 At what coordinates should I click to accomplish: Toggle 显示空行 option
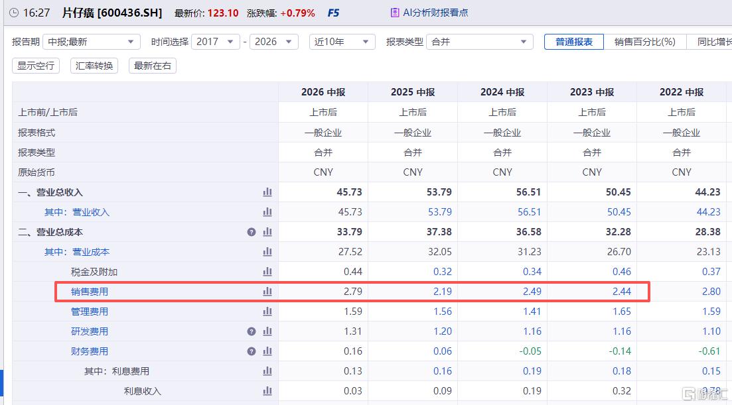[x=36, y=66]
